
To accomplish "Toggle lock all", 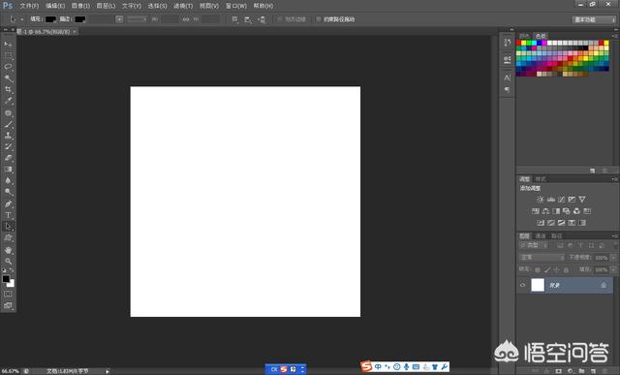I will coord(566,269).
